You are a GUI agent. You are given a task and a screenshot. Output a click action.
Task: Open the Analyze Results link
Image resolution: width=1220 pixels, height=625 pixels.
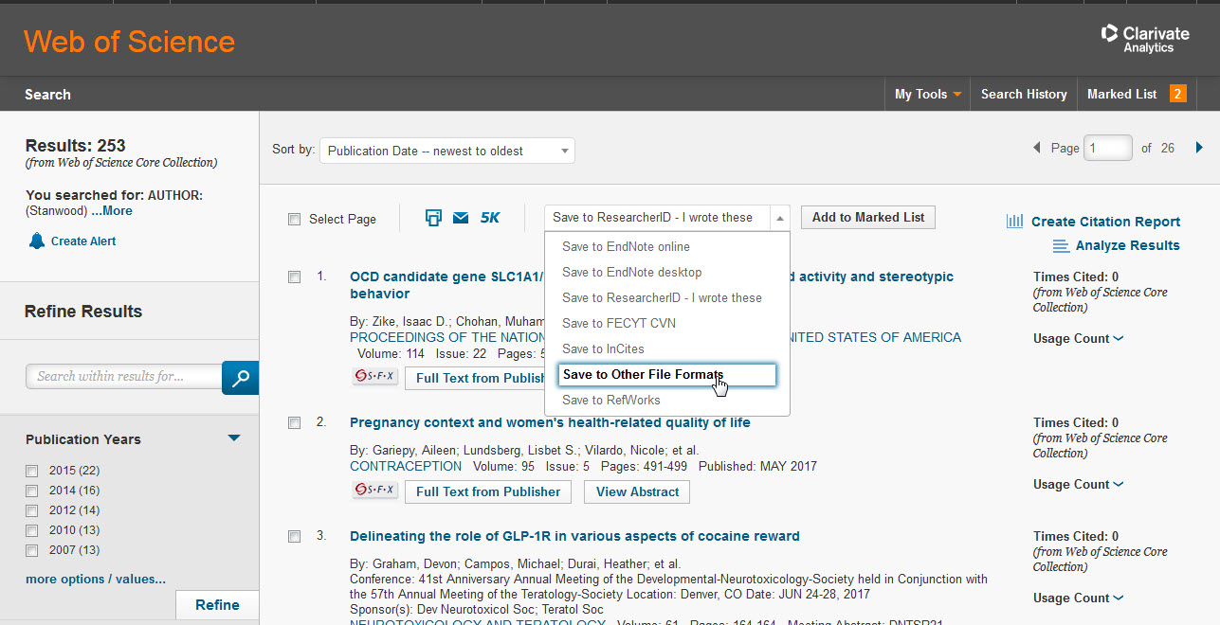1127,245
